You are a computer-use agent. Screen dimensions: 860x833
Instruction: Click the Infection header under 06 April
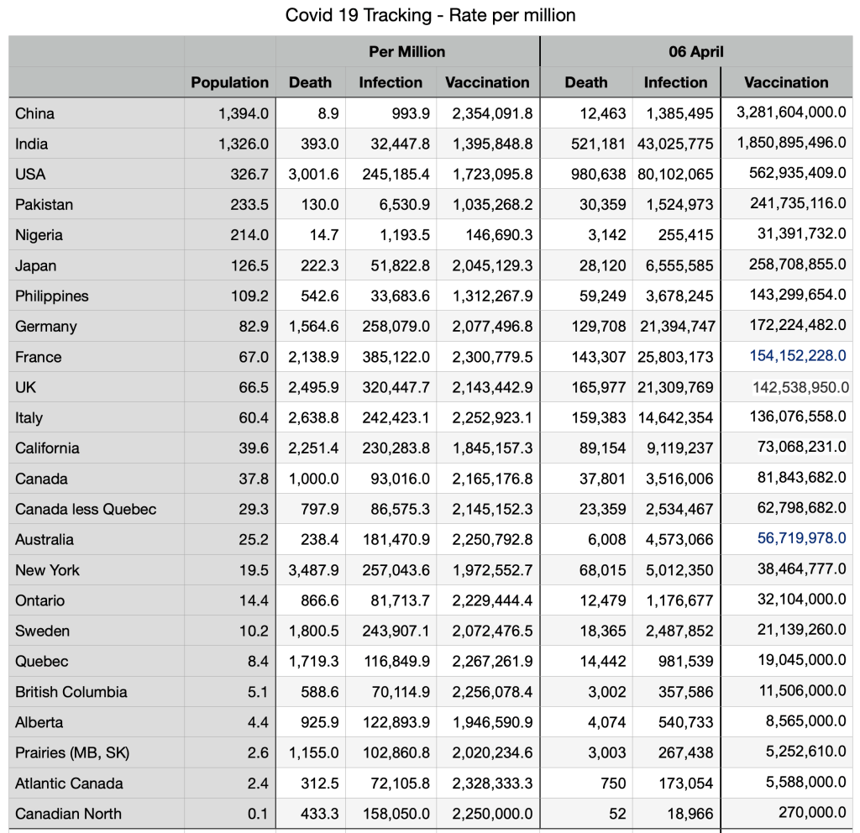click(x=675, y=82)
